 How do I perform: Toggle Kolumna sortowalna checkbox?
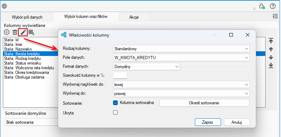point(116,103)
